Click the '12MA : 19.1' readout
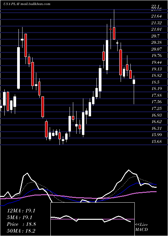Screen dimensions: 168x236 tap(21, 211)
